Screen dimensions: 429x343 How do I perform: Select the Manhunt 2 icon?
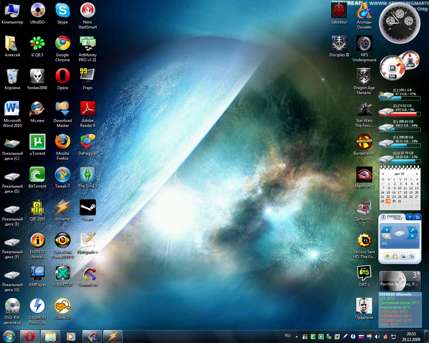(x=364, y=178)
